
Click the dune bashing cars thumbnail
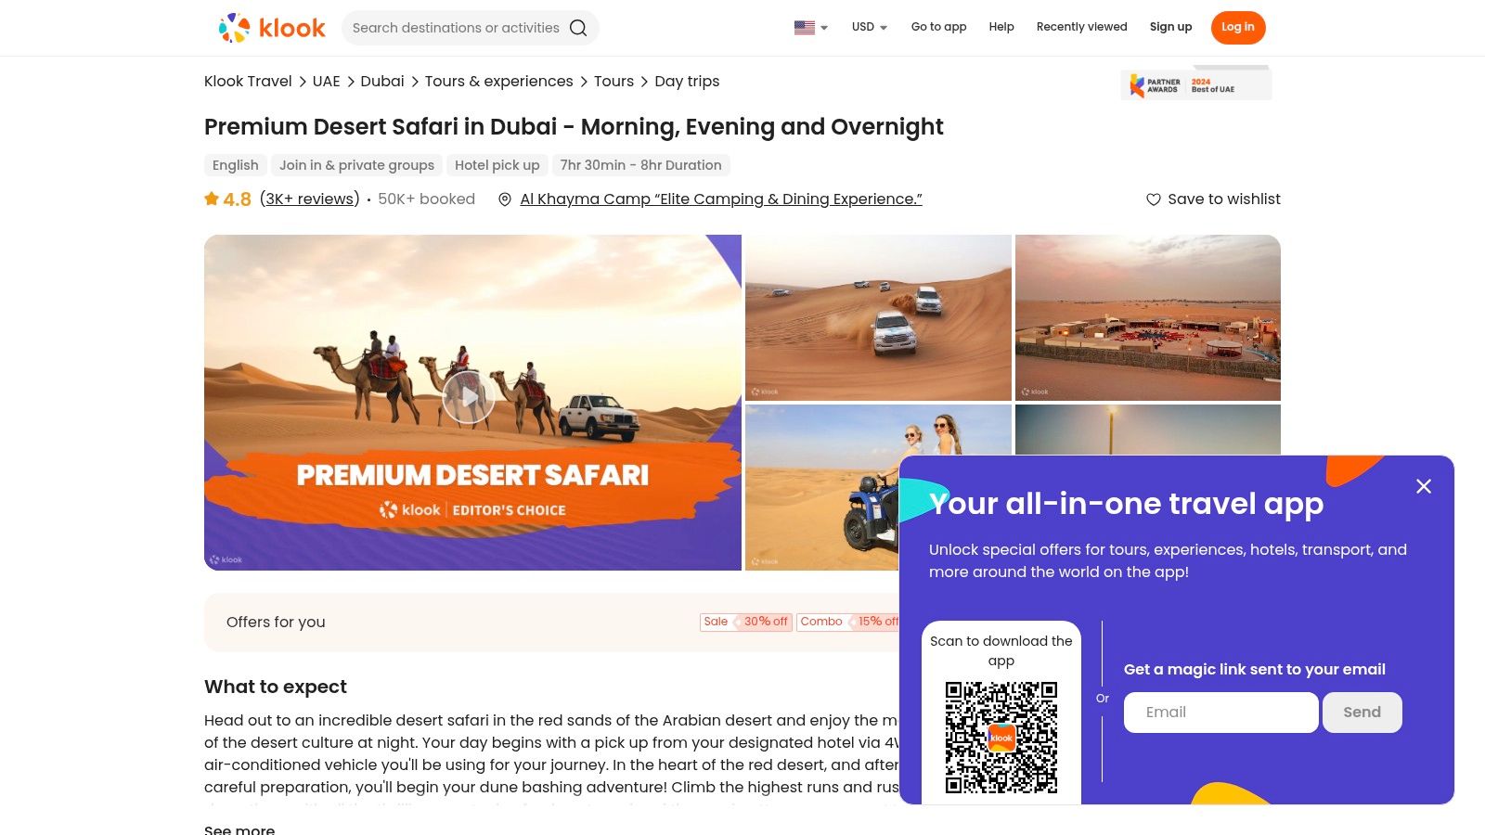pyautogui.click(x=878, y=317)
